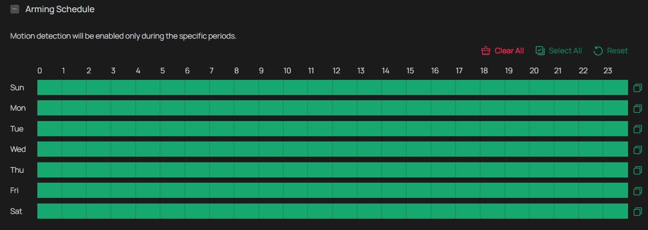Screen dimensions: 648x230
Task: Click the Select All checkbox icon
Action: pyautogui.click(x=540, y=51)
